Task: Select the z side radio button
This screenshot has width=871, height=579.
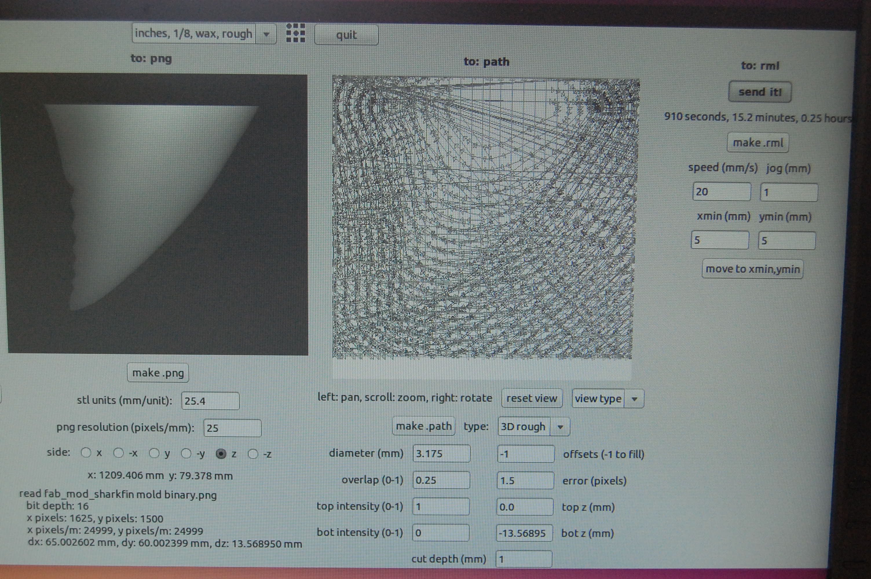Action: [x=221, y=454]
